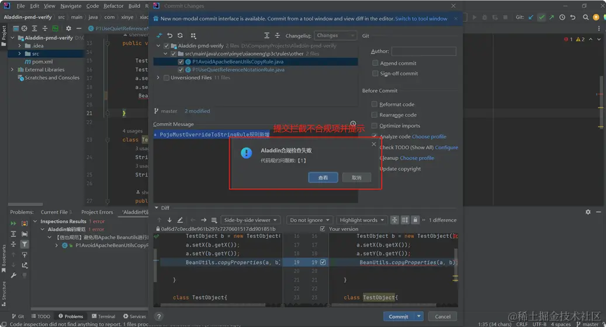The image size is (606, 327).
Task: Click the lock icon in Diff toolbar
Action: (x=415, y=220)
